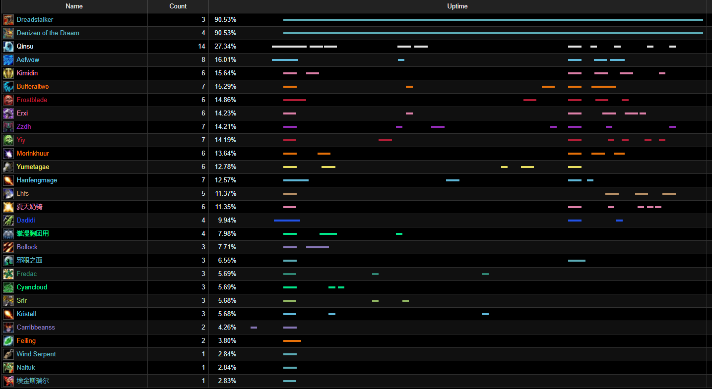Click the Bufferaltwo row icon
712x389 pixels.
(8, 87)
